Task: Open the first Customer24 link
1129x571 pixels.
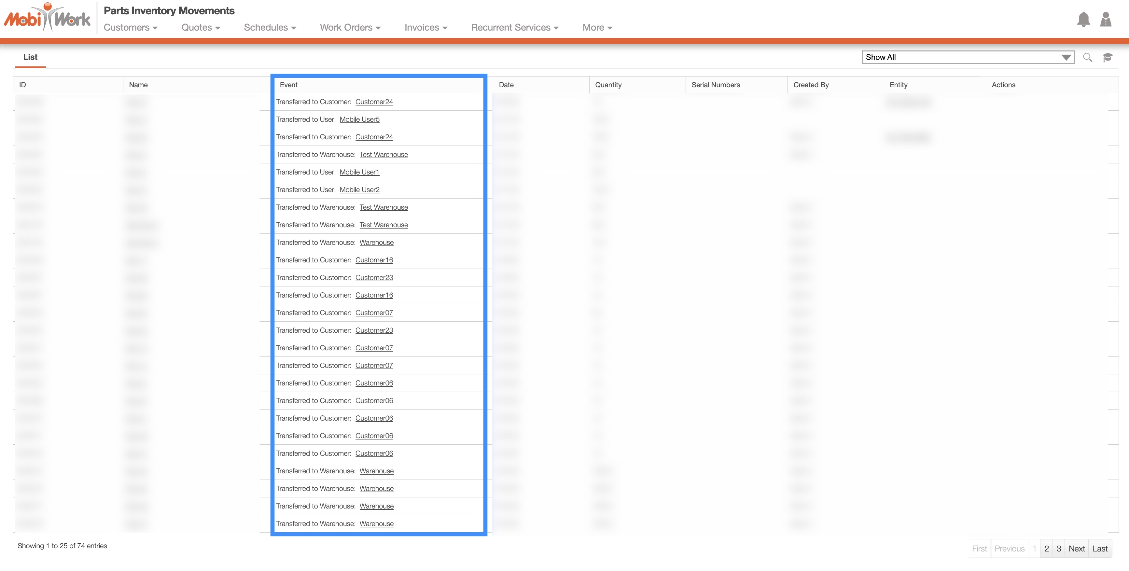Action: 374,102
